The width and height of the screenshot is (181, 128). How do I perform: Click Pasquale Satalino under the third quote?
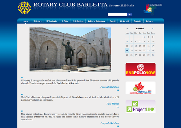tap(110, 123)
